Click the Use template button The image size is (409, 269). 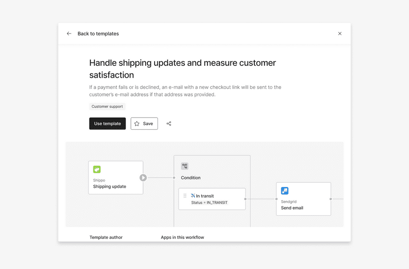pyautogui.click(x=107, y=124)
